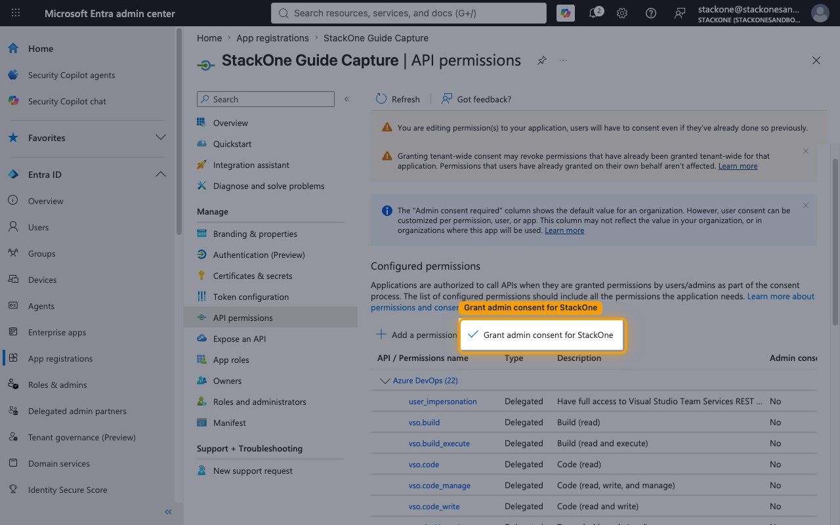Open Learn more link in warning banner

point(738,166)
